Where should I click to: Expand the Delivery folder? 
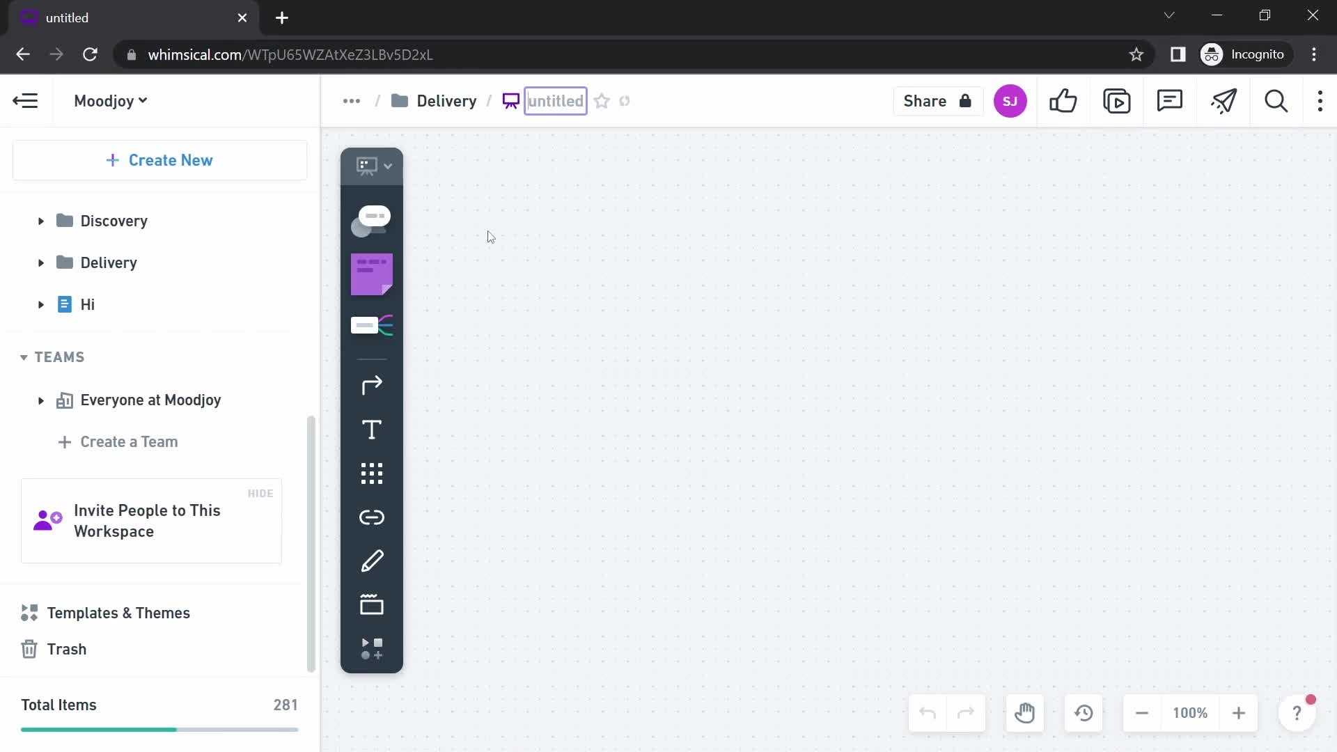[40, 263]
